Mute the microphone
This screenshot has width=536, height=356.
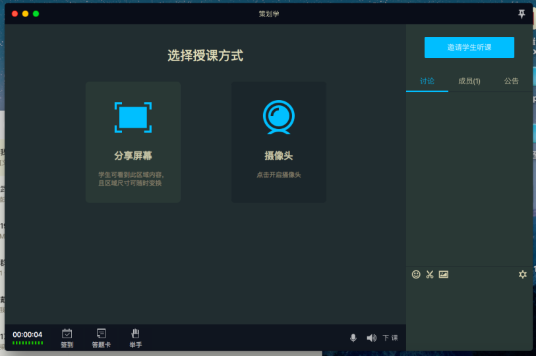[353, 338]
